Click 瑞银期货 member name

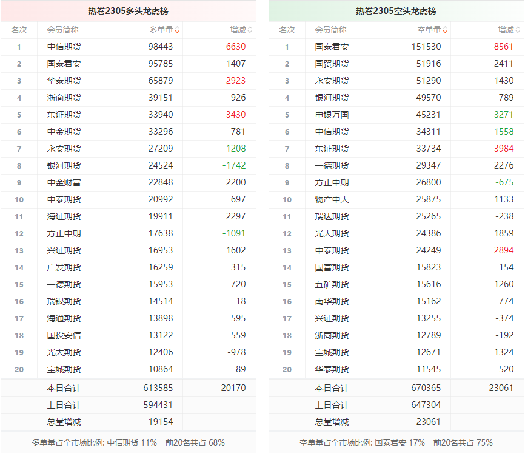pos(64,301)
